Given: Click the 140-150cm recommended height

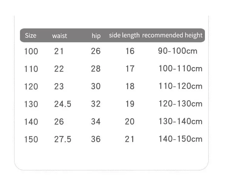Looking at the screenshot, I should pos(180,139).
